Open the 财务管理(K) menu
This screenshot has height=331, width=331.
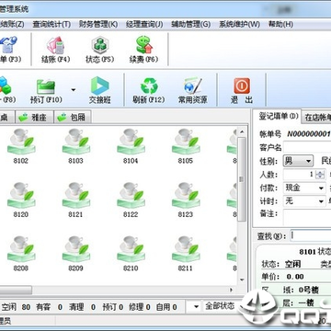98,24
